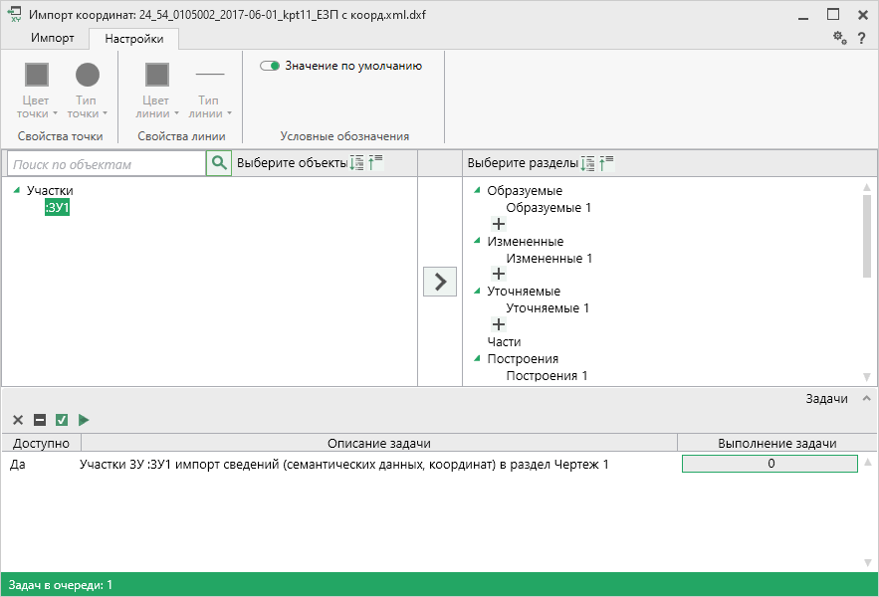Click the Поиск по объектам search field
The image size is (879, 597).
(106, 164)
